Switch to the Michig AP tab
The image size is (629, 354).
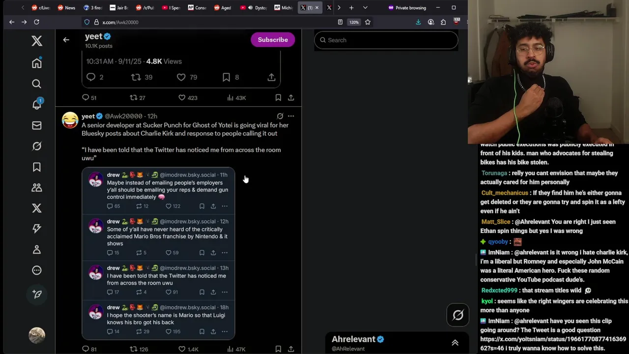(x=284, y=7)
